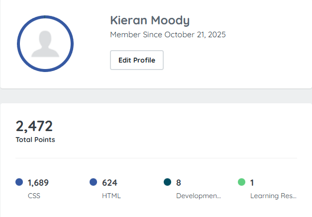This screenshot has height=217, width=312.
Task: Select the 8 Development points value
Action: tap(179, 183)
